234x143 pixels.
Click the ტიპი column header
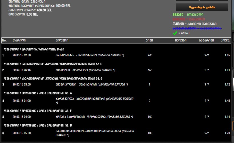(x=149, y=40)
